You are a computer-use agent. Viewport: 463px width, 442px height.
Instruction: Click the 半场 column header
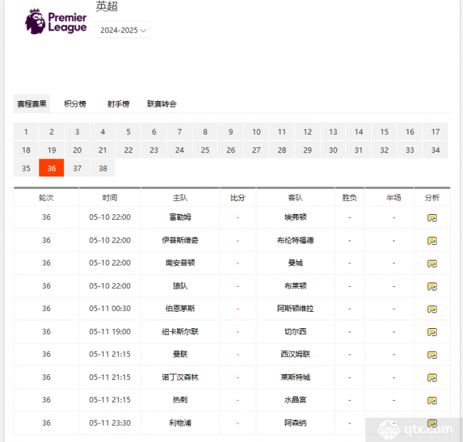(394, 197)
